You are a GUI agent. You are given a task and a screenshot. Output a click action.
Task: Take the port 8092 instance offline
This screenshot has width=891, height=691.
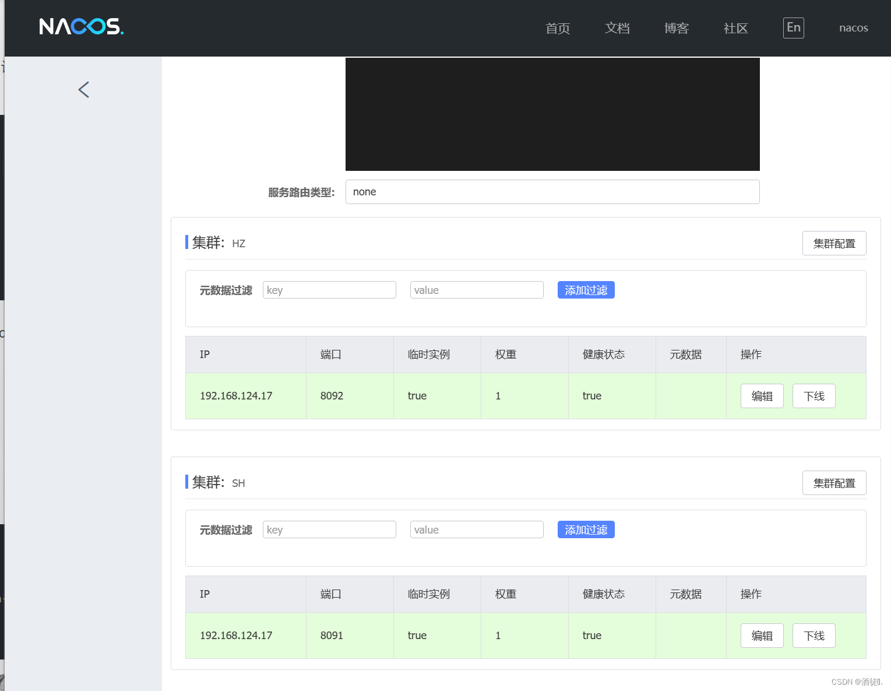(x=814, y=396)
